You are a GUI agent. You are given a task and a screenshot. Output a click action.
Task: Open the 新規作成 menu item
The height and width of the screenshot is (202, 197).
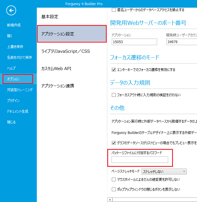click(x=14, y=25)
